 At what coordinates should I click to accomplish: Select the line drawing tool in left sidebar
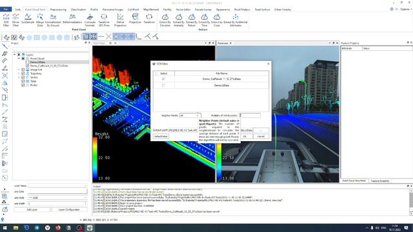coord(5,46)
